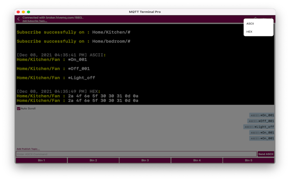The height and width of the screenshot is (181, 290).
Task: Trigger the Btn 4 macro button
Action: pos(197,160)
